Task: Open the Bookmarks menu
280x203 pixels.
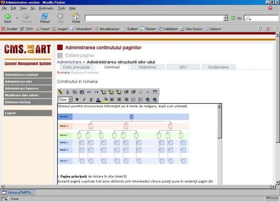Action: tap(46, 8)
